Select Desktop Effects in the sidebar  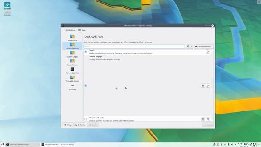coord(72,46)
